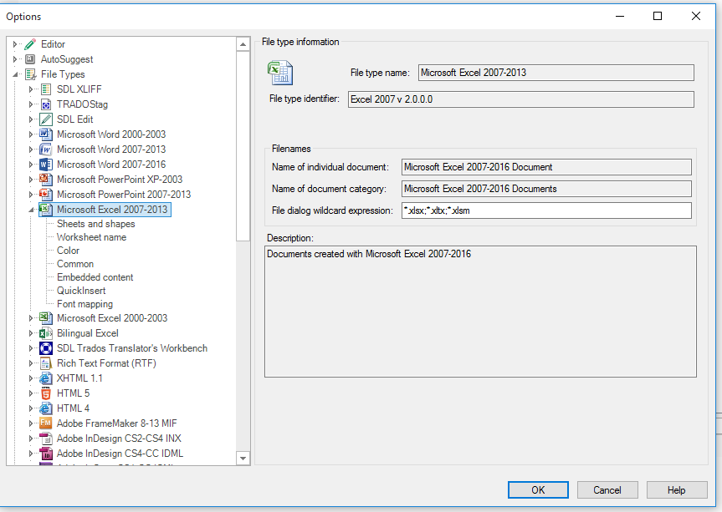
Task: Expand the HTML 5 node
Action: coord(31,393)
